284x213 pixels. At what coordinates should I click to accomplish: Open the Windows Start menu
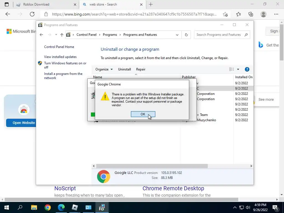[7, 207]
